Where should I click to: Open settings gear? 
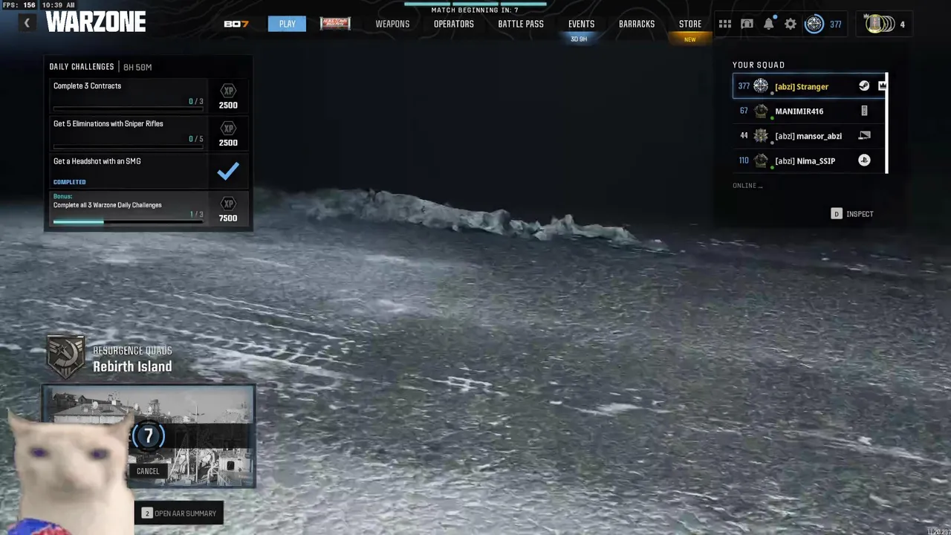point(791,24)
